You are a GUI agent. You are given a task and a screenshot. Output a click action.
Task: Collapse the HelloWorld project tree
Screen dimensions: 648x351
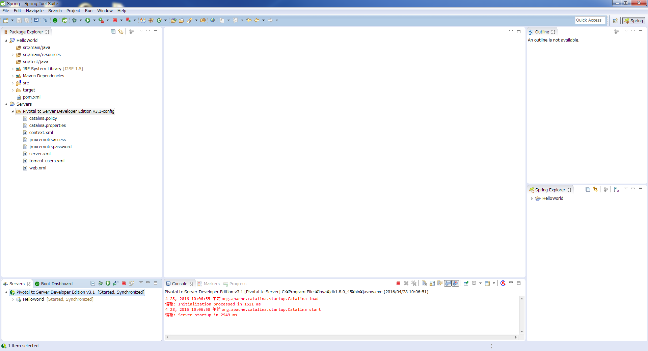pos(6,40)
